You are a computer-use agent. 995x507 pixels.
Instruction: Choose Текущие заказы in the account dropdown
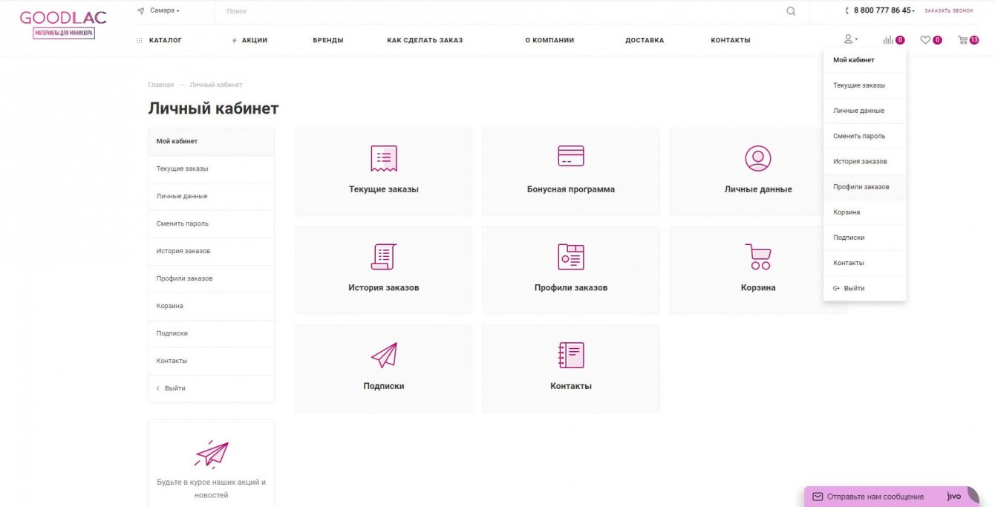point(865,85)
